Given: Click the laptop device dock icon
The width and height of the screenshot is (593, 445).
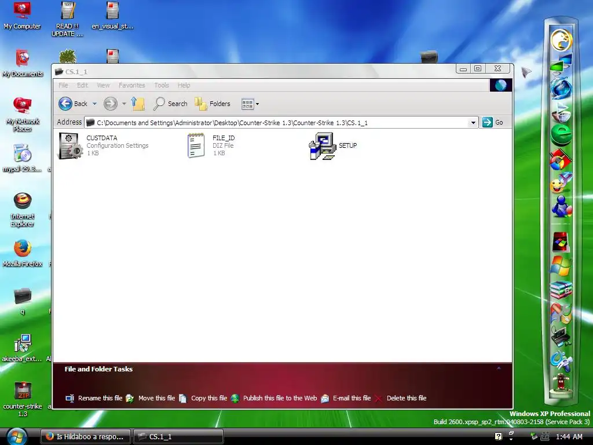Looking at the screenshot, I should pos(561,337).
